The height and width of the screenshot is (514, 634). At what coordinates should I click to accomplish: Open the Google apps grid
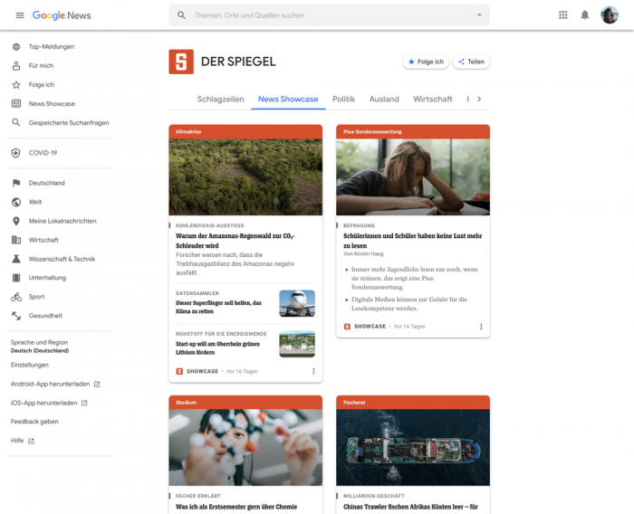(x=562, y=15)
